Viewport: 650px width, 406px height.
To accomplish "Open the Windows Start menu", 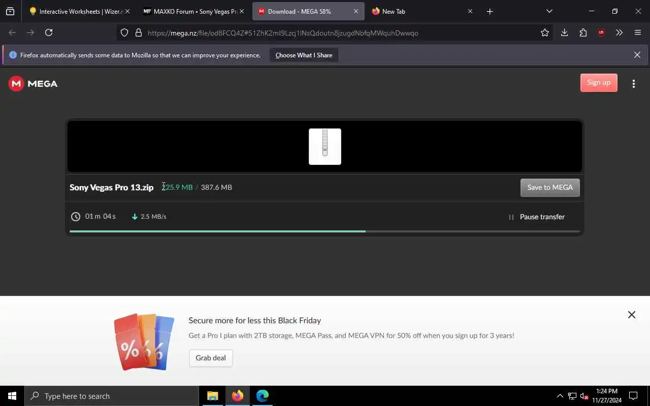I will 12,396.
